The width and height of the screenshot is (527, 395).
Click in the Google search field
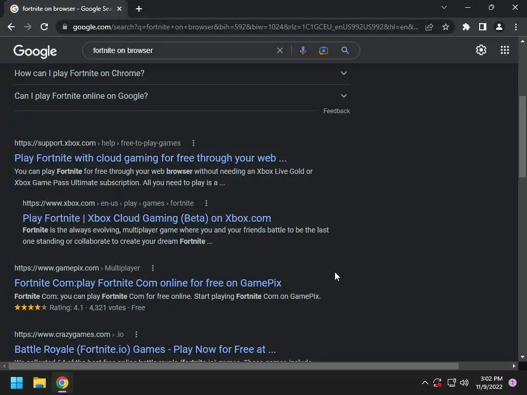tap(183, 50)
